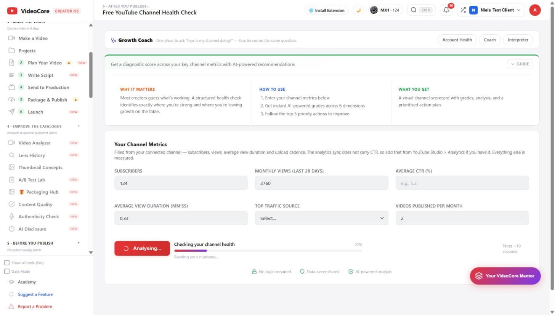This screenshot has width=555, height=315.
Task: Click the Subscribers input field
Action: pos(181,183)
